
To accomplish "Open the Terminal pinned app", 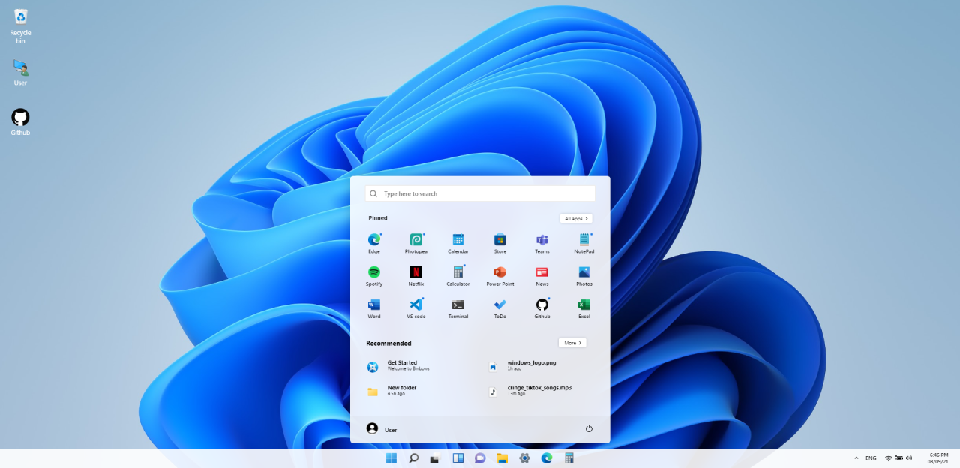I will [457, 305].
